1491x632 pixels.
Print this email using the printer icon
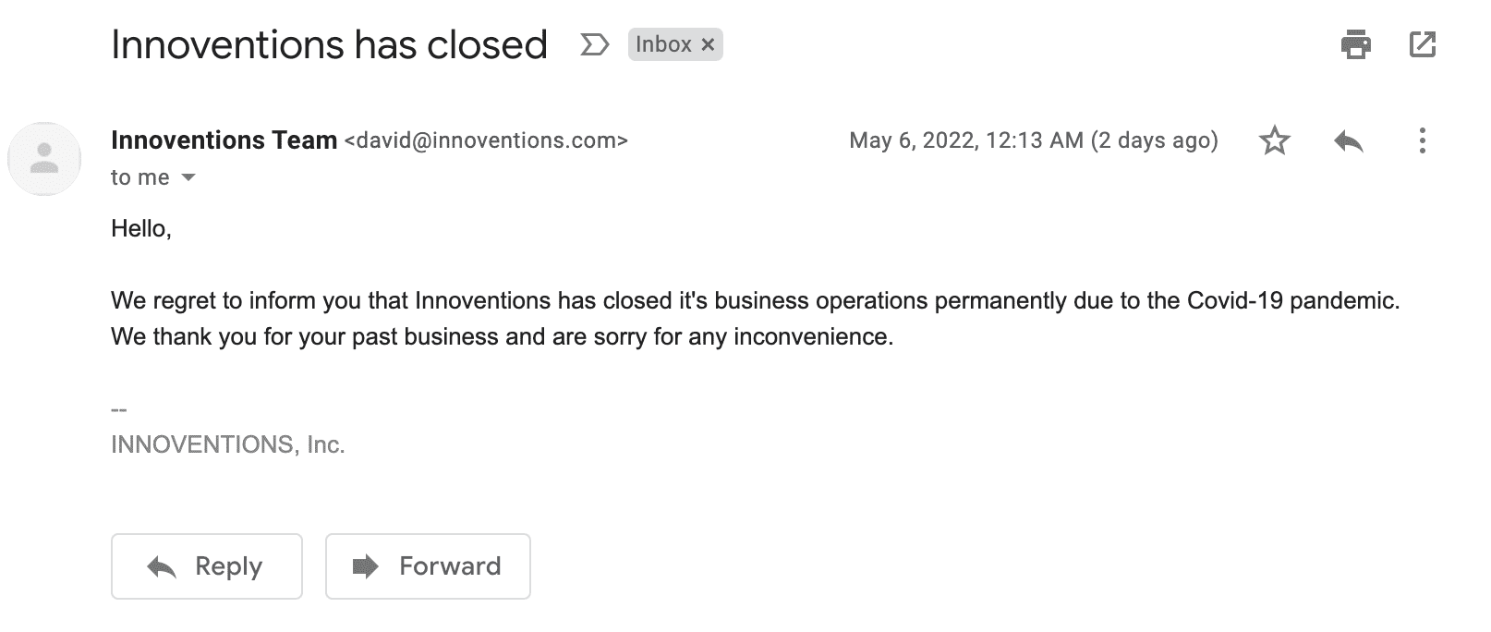(1355, 44)
